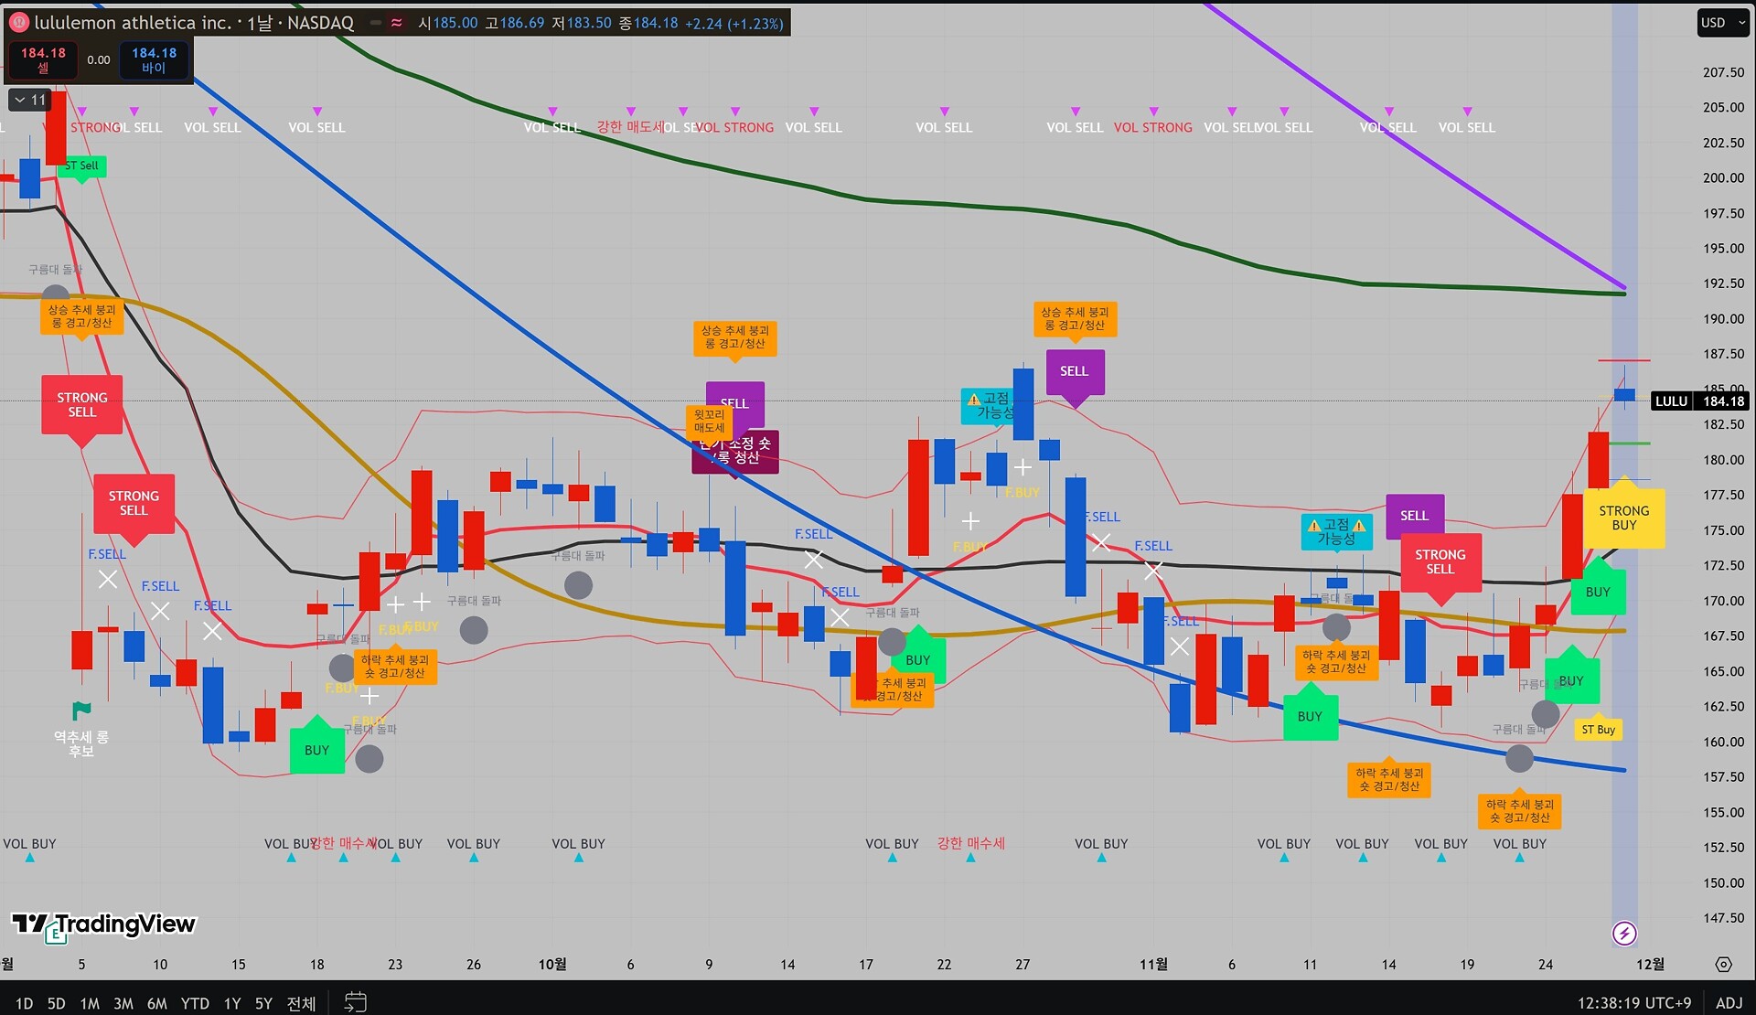
Task: Expand the collapsed 11 indicators legend
Action: coord(30,100)
